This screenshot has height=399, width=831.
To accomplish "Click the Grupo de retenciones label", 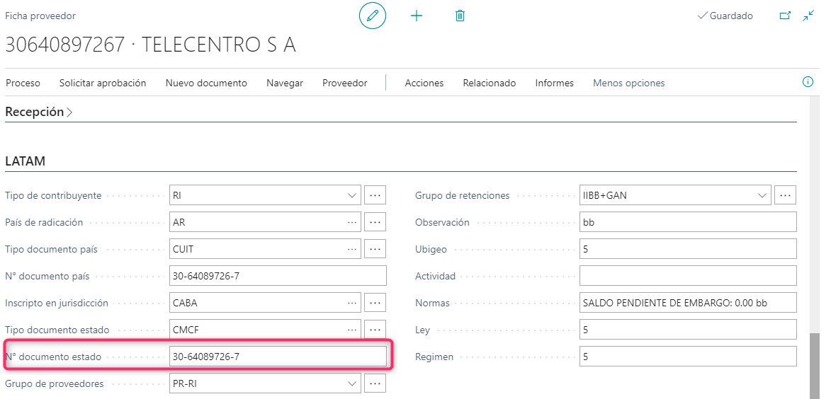I will (462, 195).
